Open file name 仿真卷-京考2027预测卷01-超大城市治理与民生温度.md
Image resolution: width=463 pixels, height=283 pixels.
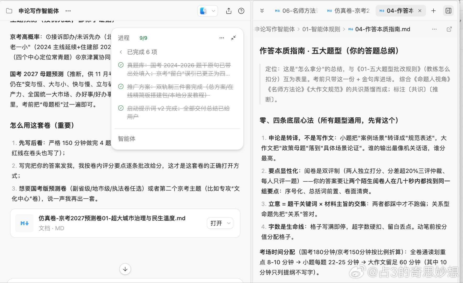point(112,218)
